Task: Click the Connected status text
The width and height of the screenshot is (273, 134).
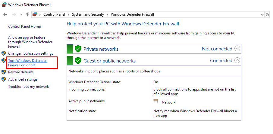Action: [221, 61]
